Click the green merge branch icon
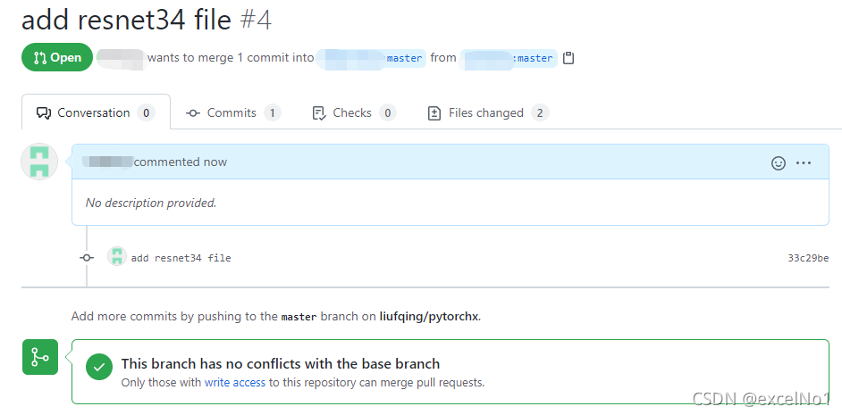Screen dimensions: 842x415 (39, 358)
